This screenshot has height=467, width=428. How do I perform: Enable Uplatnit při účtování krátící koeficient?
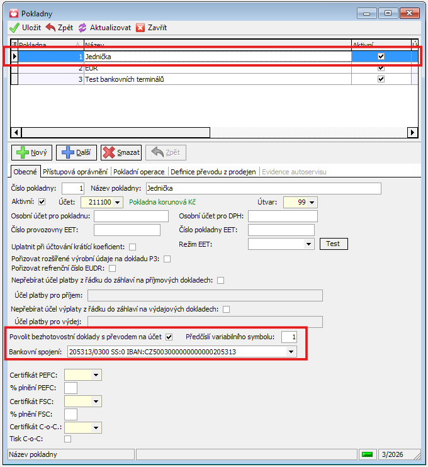pyautogui.click(x=132, y=247)
